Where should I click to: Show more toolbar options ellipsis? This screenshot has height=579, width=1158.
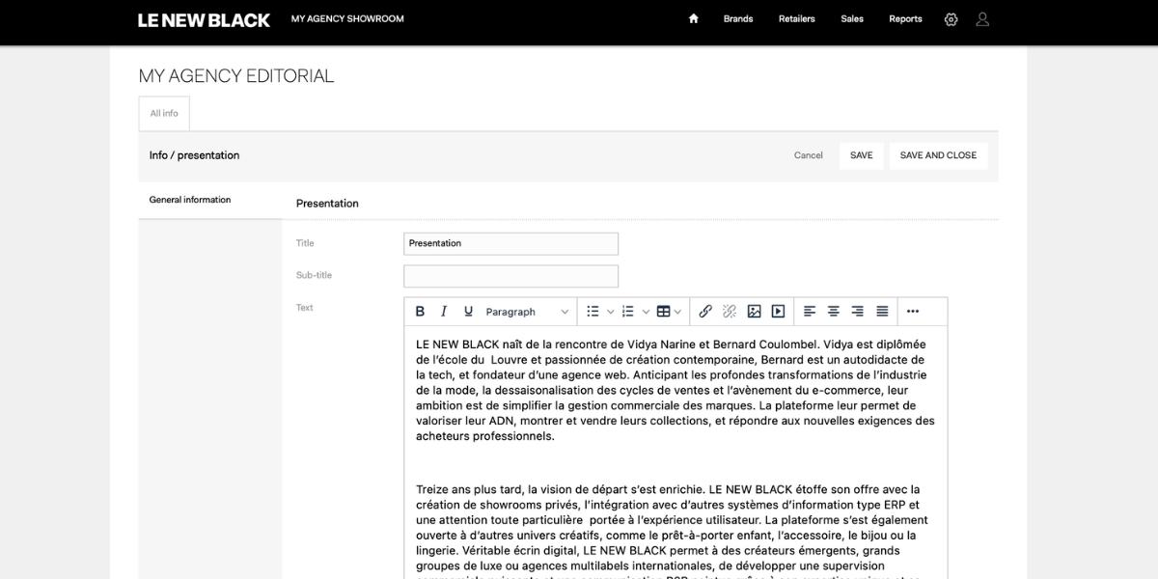coord(913,312)
